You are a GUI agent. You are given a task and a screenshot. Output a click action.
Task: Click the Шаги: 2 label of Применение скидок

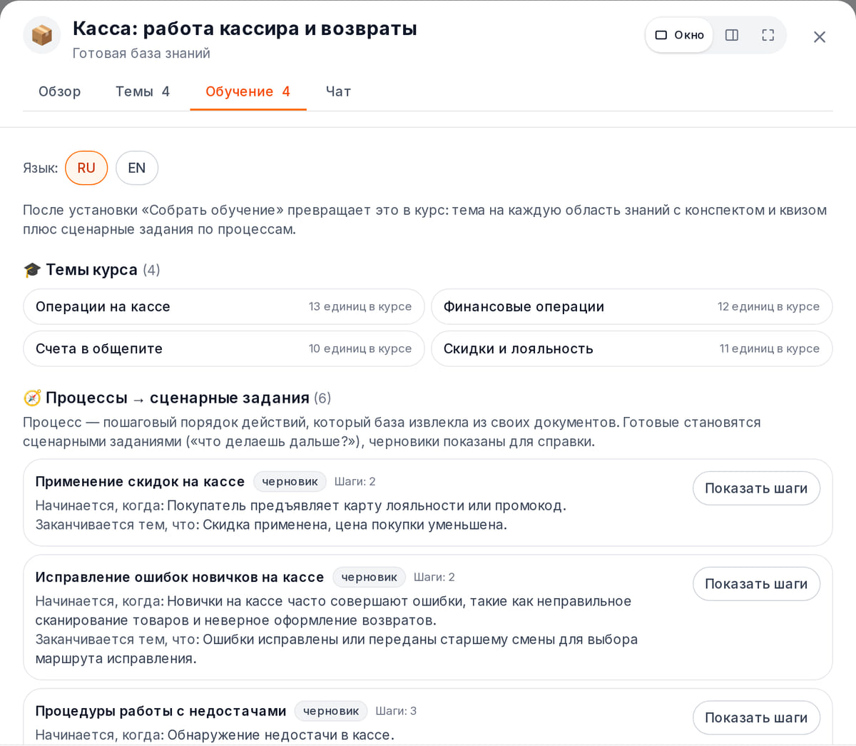tap(355, 481)
